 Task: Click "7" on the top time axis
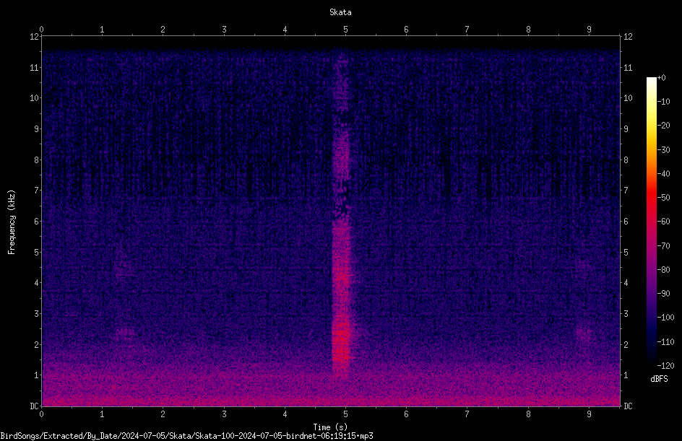point(467,30)
